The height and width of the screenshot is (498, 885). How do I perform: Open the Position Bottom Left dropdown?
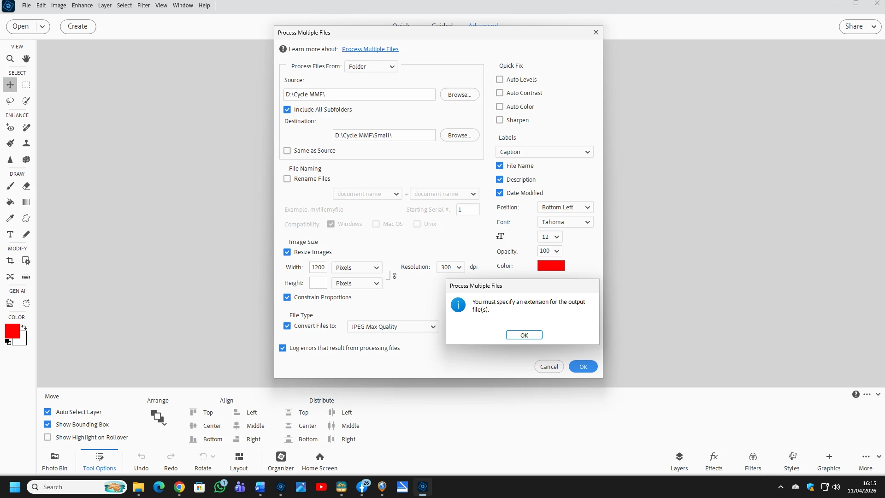coord(565,207)
